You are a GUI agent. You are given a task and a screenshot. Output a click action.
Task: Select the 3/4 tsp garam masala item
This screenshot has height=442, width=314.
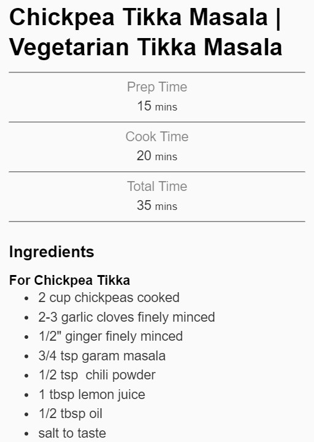pos(102,356)
